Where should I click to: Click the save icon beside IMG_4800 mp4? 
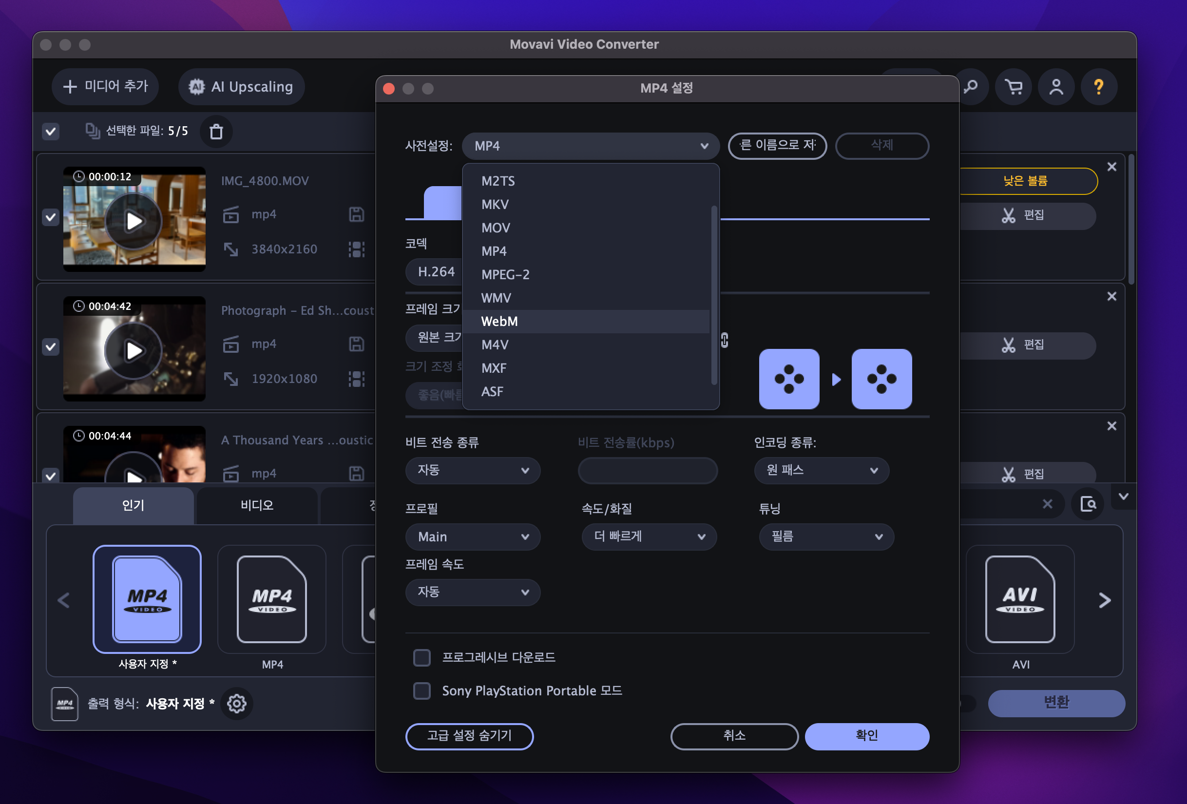pyautogui.click(x=356, y=214)
